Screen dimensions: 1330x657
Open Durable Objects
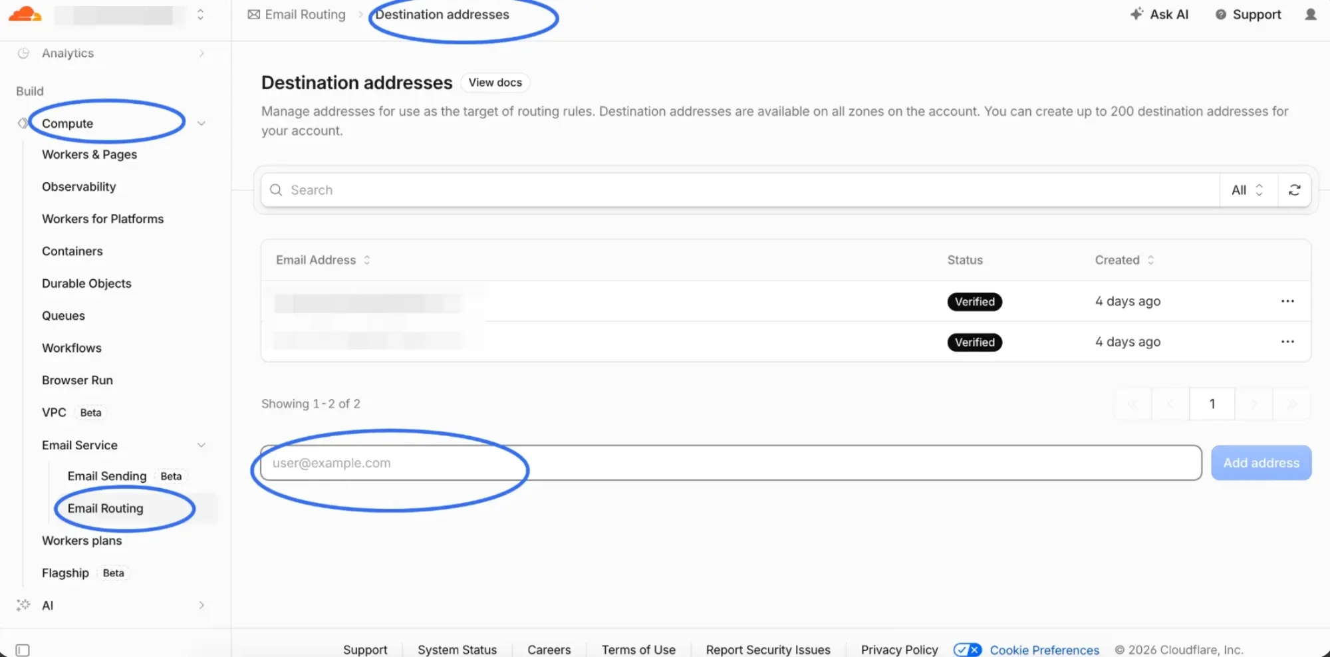tap(86, 283)
